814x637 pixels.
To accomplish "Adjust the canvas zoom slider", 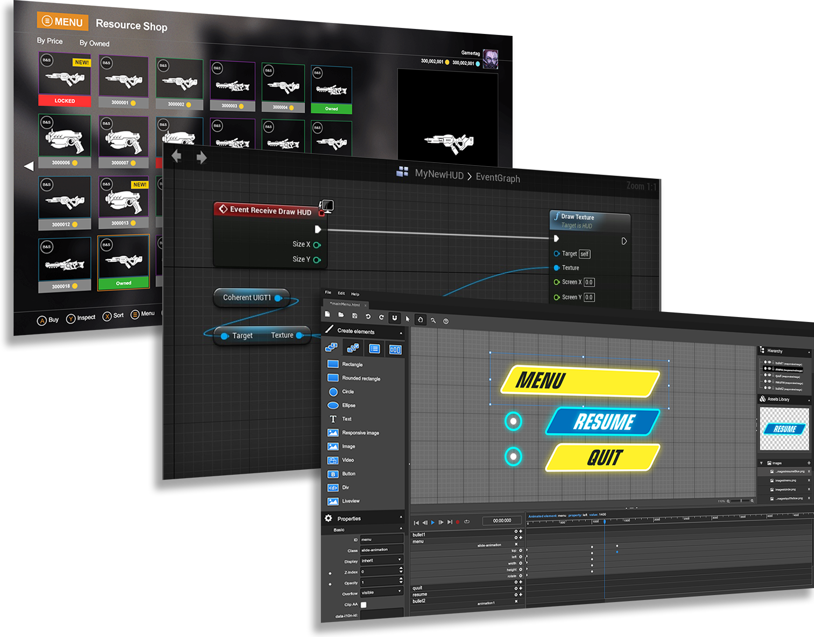I will tap(741, 500).
